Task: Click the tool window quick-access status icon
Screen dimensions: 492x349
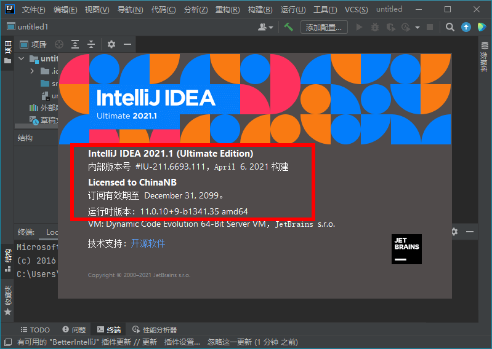Action: pyautogui.click(x=7, y=342)
